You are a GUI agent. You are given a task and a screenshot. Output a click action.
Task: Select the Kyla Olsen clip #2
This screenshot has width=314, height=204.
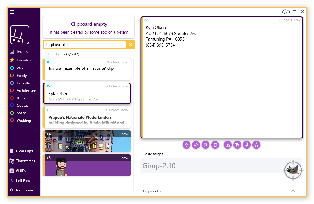click(87, 93)
